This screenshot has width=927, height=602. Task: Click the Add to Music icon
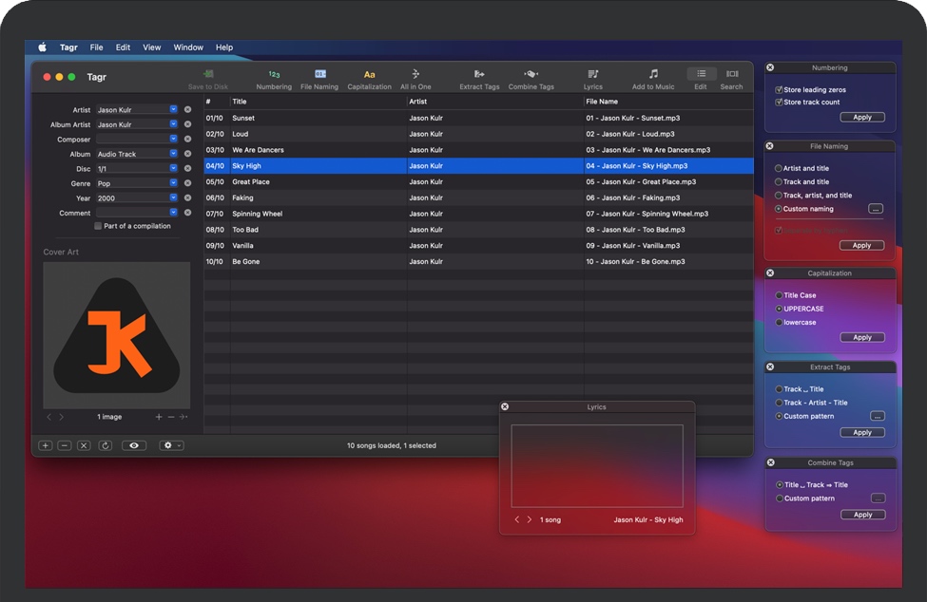(x=653, y=74)
